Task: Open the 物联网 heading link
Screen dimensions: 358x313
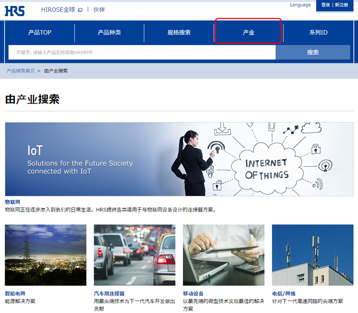Action: (x=13, y=202)
